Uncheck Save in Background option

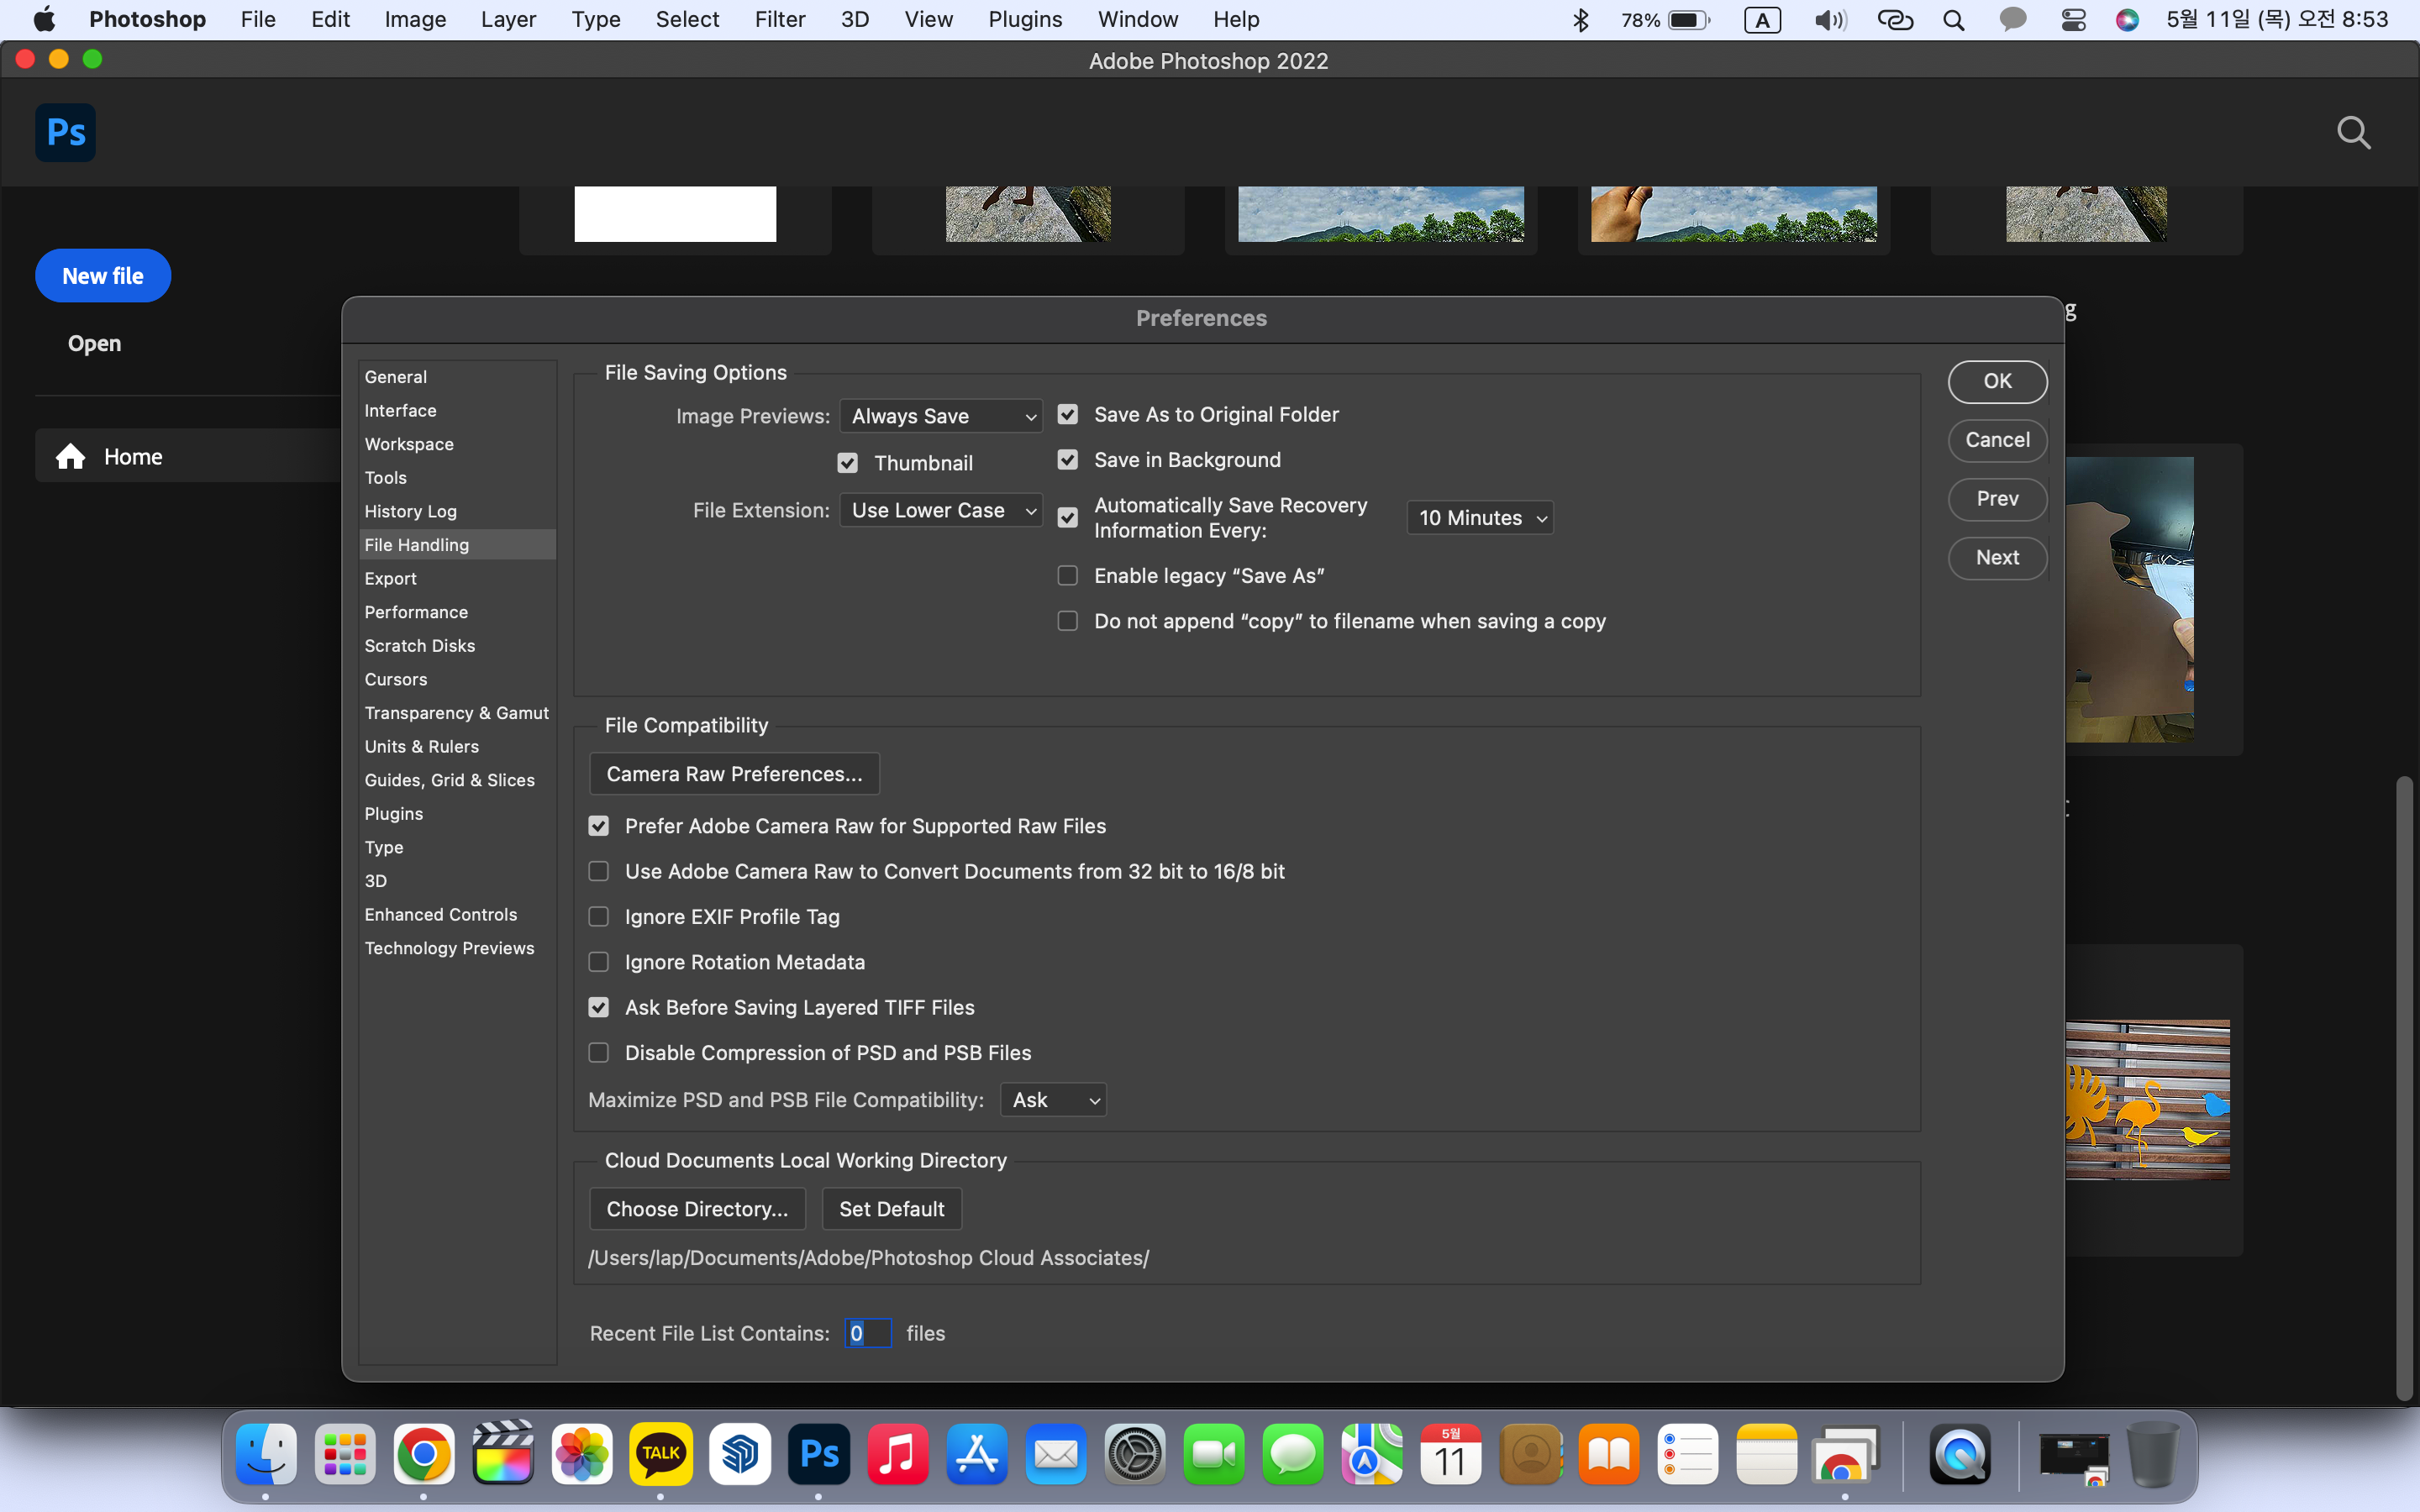[1068, 460]
